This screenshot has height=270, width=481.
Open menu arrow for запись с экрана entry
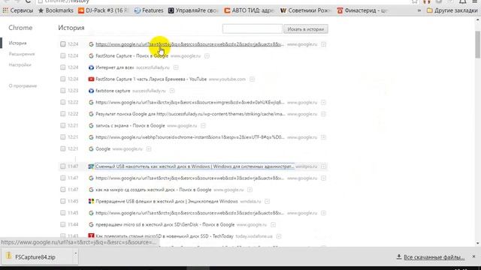(x=203, y=125)
